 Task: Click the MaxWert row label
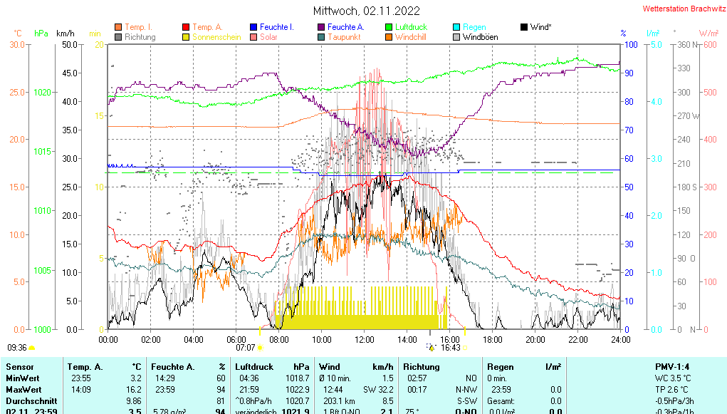[22, 390]
